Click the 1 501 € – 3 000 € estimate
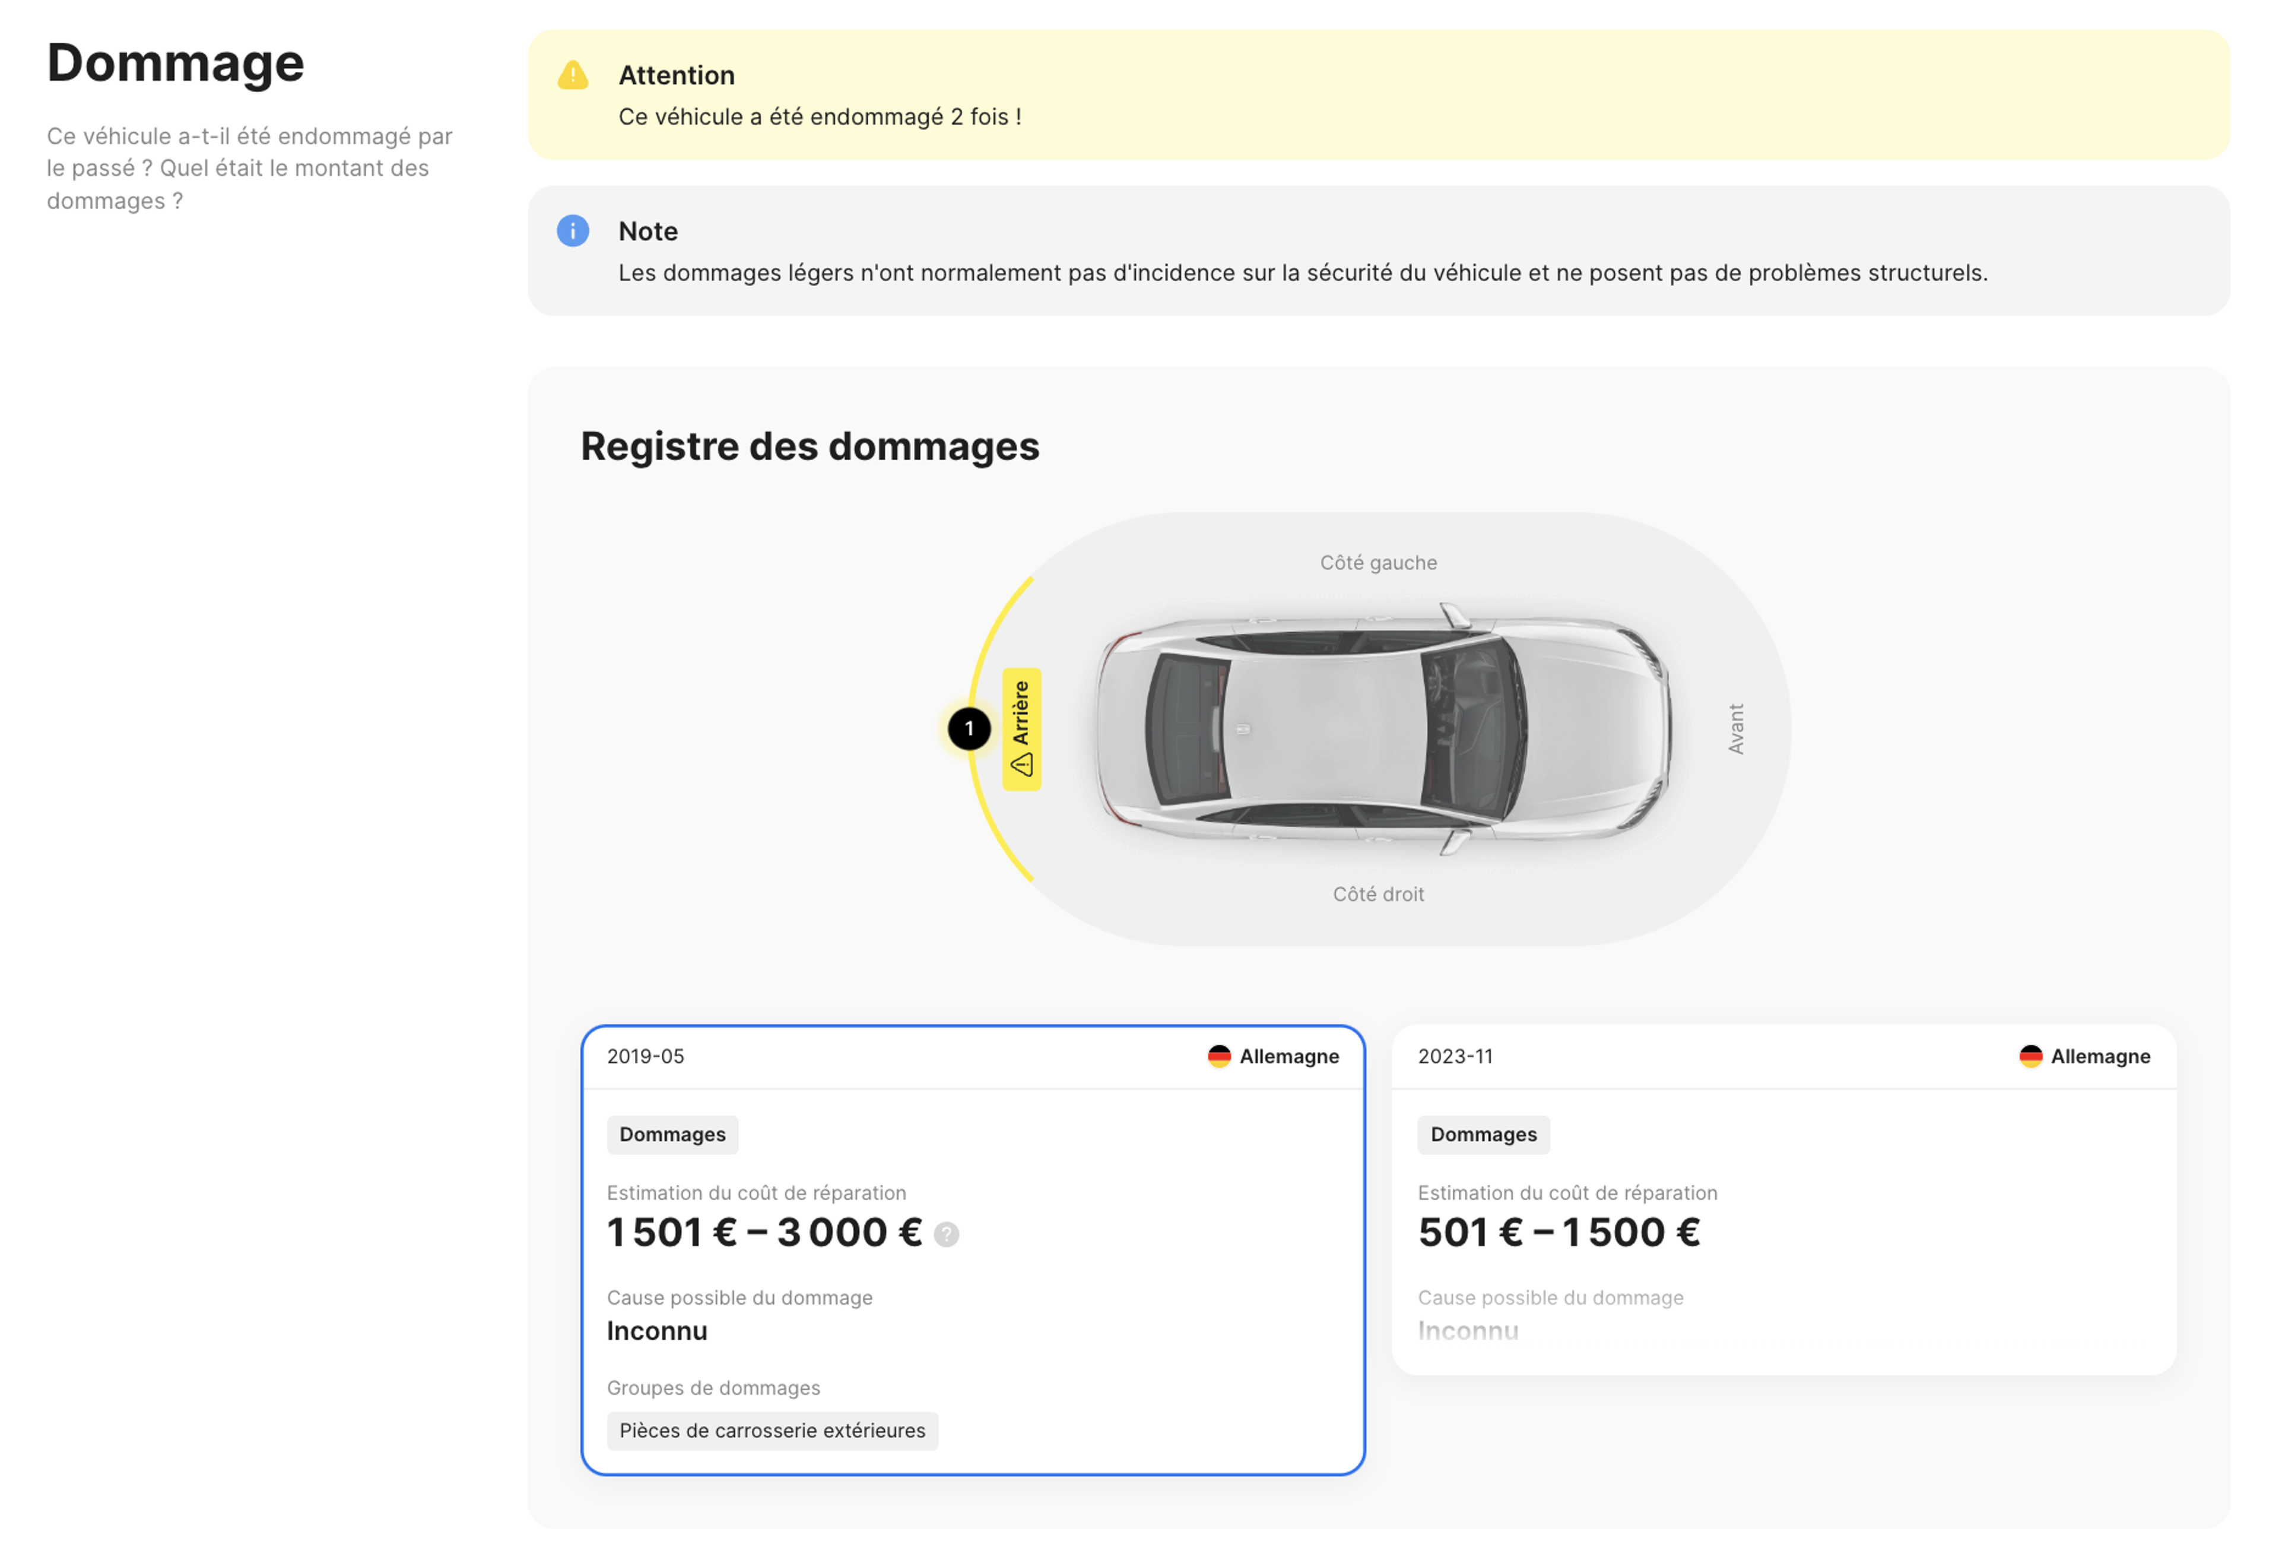The width and height of the screenshot is (2279, 1560). pos(764,1232)
